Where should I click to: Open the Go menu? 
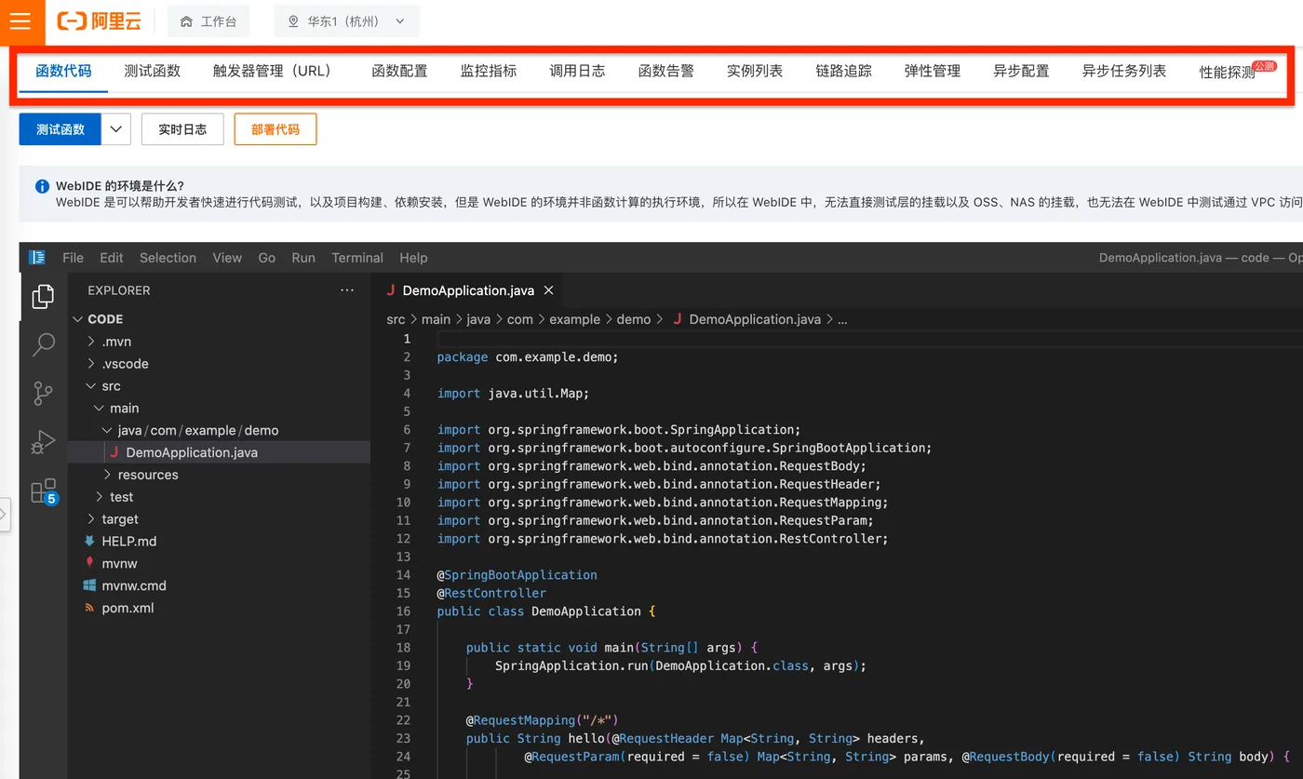point(267,258)
